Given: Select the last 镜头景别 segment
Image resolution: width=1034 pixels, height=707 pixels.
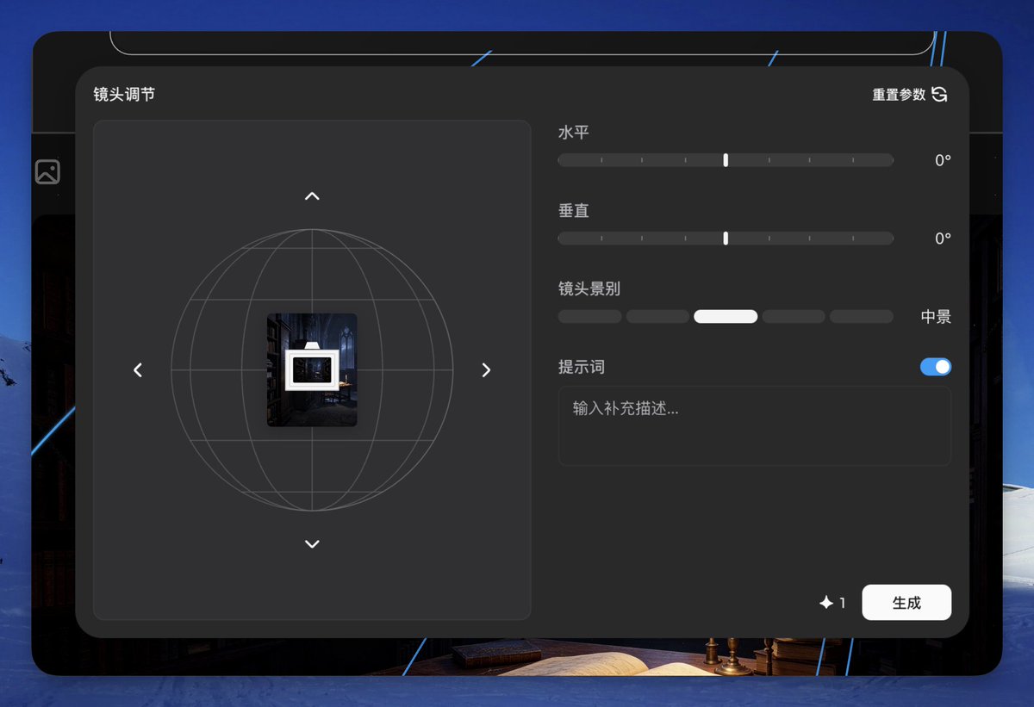Looking at the screenshot, I should coord(862,317).
